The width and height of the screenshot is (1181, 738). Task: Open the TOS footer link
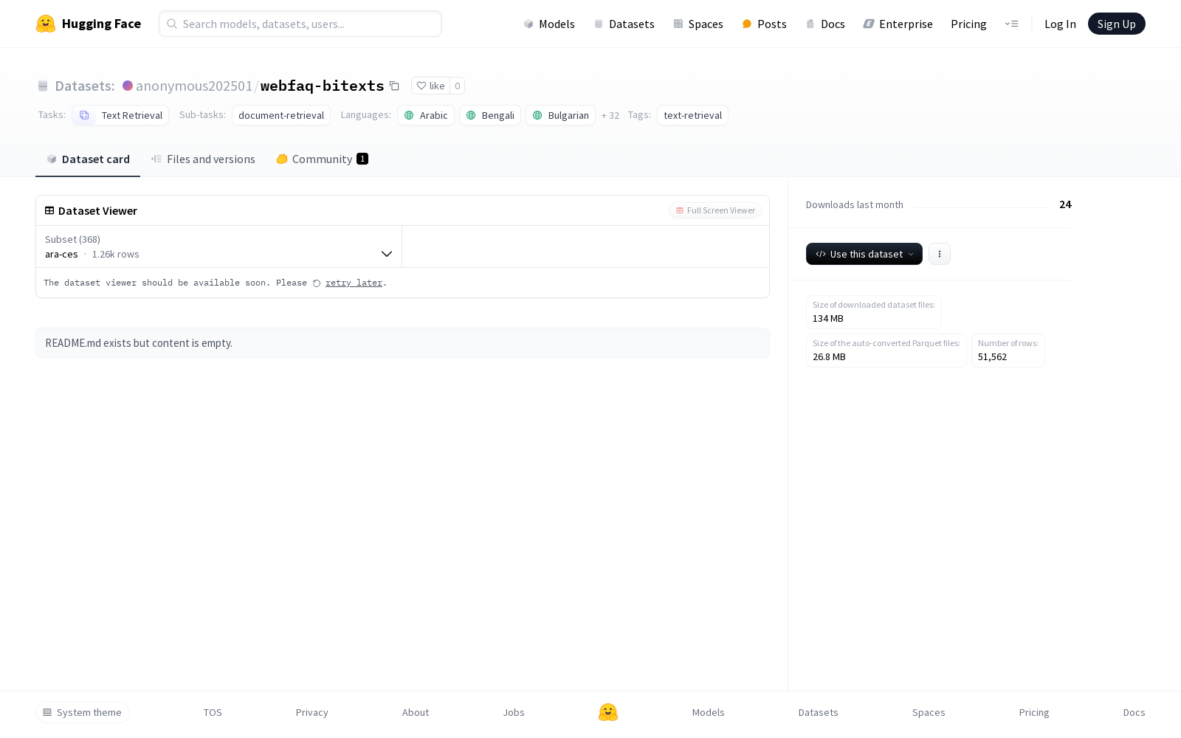[x=213, y=712]
